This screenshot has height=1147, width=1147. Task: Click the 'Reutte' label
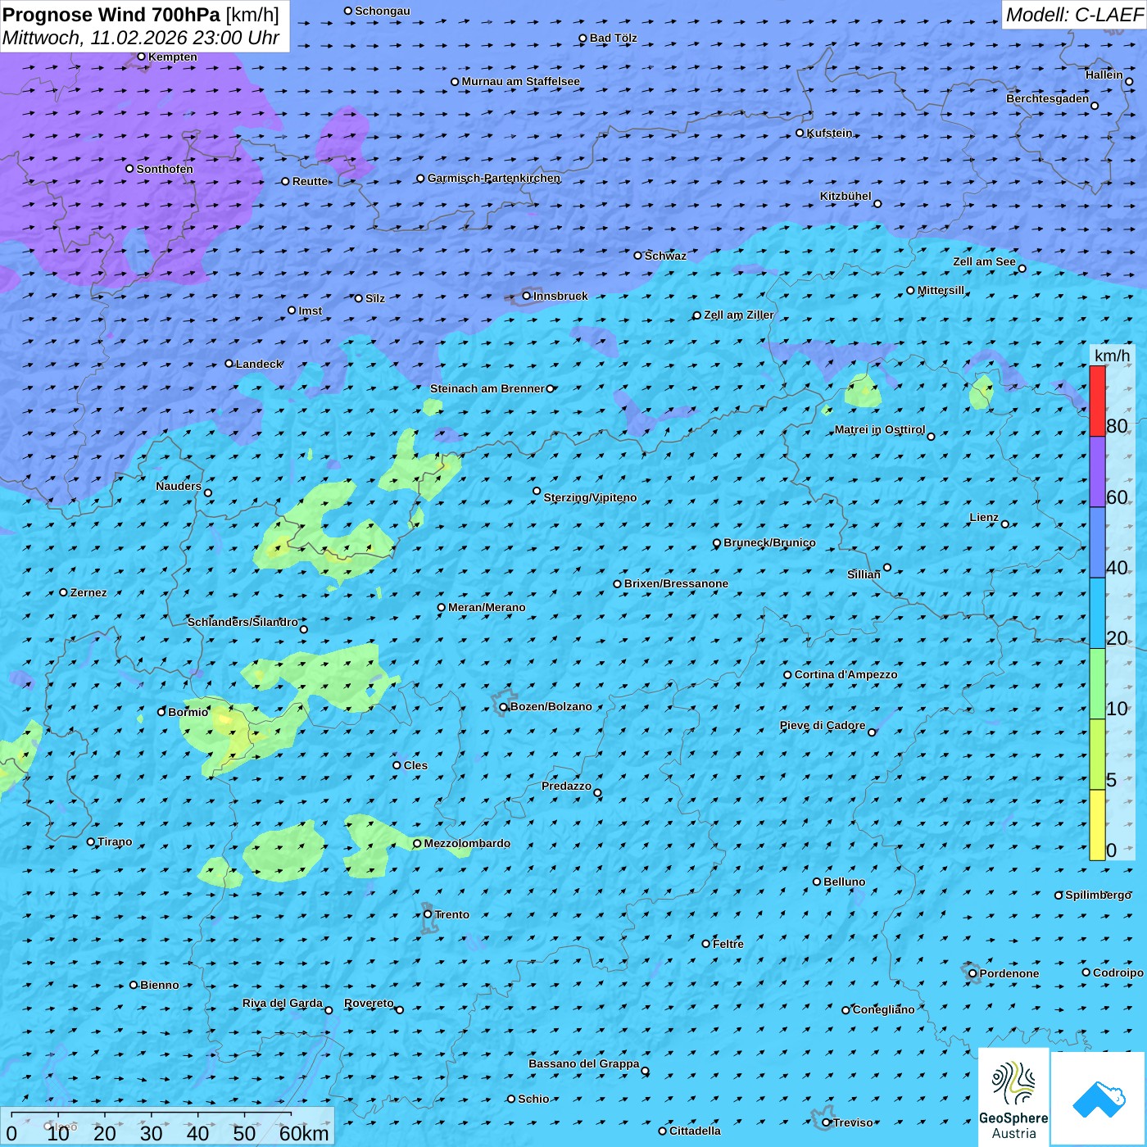point(311,181)
